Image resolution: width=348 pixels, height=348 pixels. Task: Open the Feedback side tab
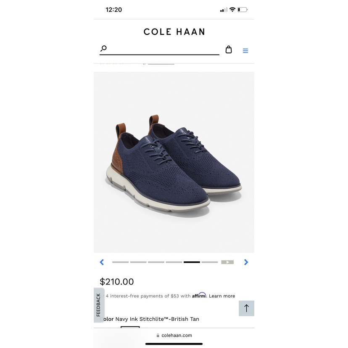99,305
